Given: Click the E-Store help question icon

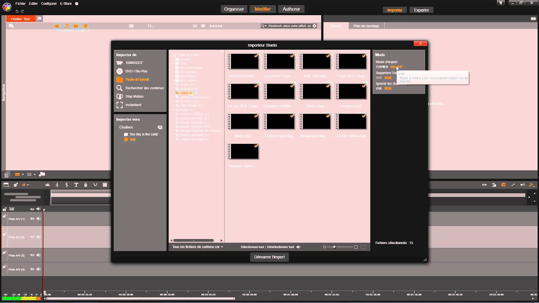Looking at the screenshot, I should point(76,3).
